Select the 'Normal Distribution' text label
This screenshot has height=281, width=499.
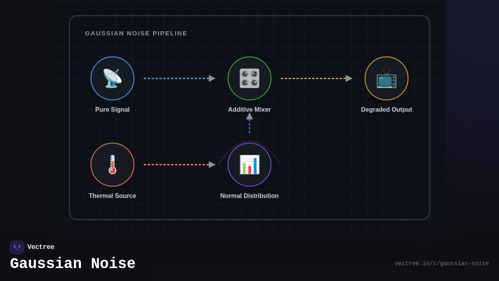pos(249,196)
